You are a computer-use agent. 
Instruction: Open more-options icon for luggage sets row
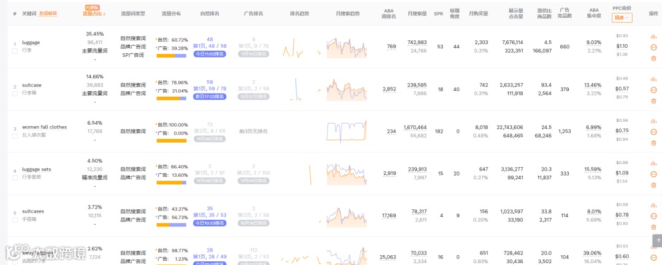653,174
